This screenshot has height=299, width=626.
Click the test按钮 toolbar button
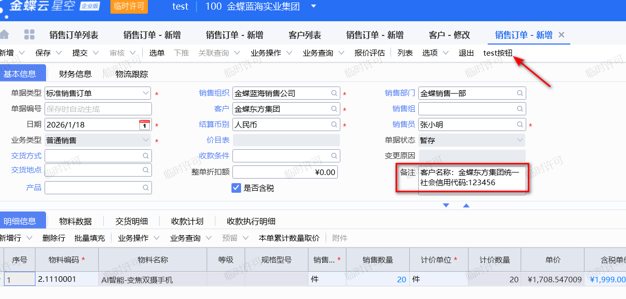pyautogui.click(x=497, y=53)
